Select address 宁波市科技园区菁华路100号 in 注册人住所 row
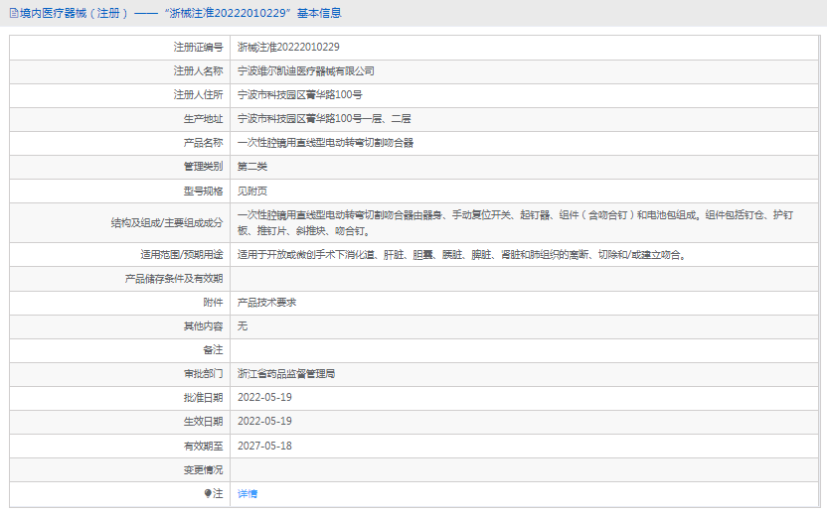Image resolution: width=827 pixels, height=515 pixels. pos(299,95)
